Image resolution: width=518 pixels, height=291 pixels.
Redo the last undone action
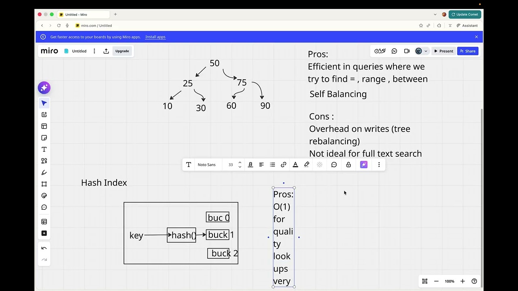coord(44,260)
